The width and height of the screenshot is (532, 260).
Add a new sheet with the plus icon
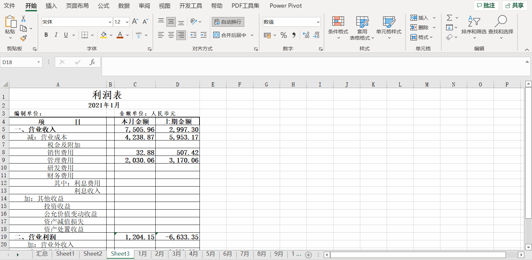point(308,255)
